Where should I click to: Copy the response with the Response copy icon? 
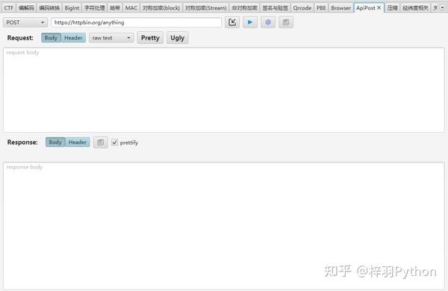point(101,143)
